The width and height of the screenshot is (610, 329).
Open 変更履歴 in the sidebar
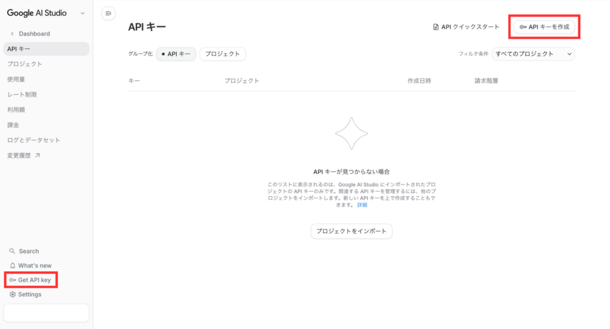pos(18,155)
